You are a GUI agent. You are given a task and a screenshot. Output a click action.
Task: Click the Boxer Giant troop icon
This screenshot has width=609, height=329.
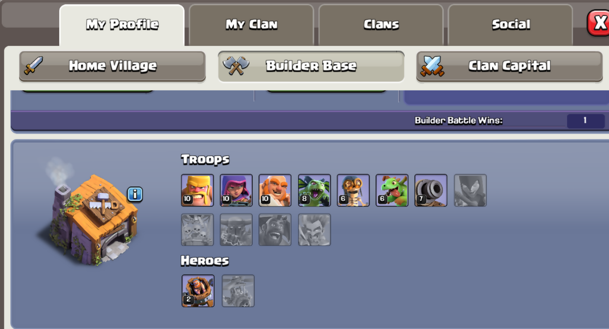tap(275, 190)
